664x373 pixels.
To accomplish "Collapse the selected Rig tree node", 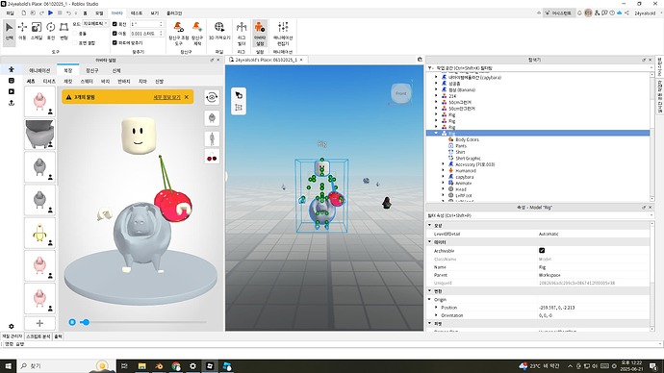I will point(436,133).
